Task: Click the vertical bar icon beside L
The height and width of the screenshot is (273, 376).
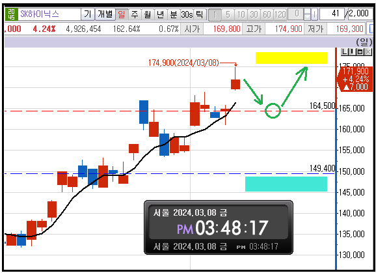Action: (352, 51)
